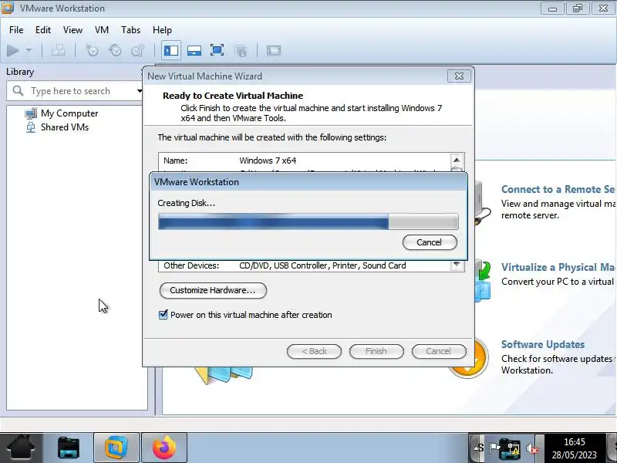
Task: Click the Back button in the wizard
Action: [x=314, y=351]
